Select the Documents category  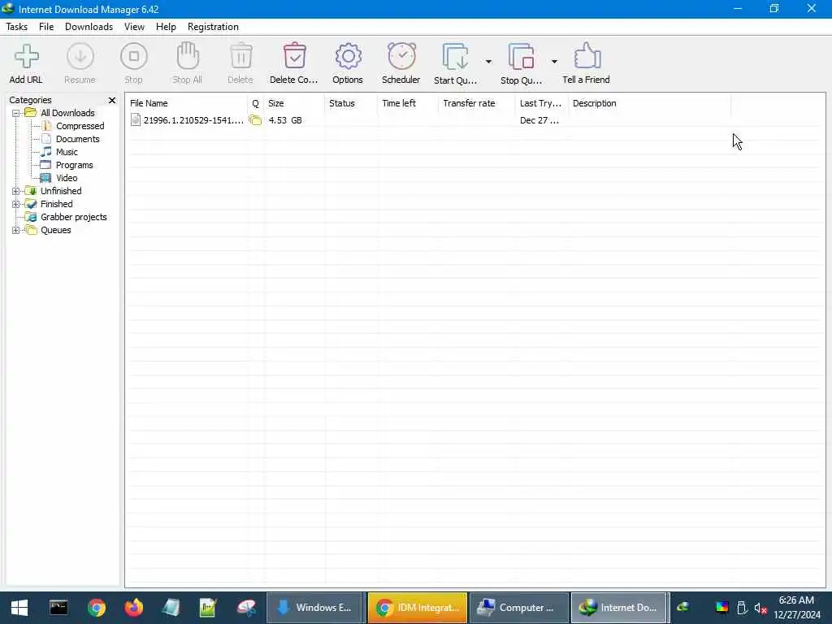coord(77,139)
